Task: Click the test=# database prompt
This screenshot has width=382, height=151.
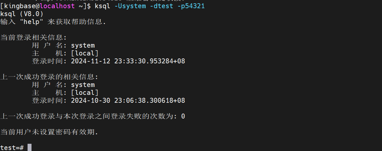Action: click(12, 148)
